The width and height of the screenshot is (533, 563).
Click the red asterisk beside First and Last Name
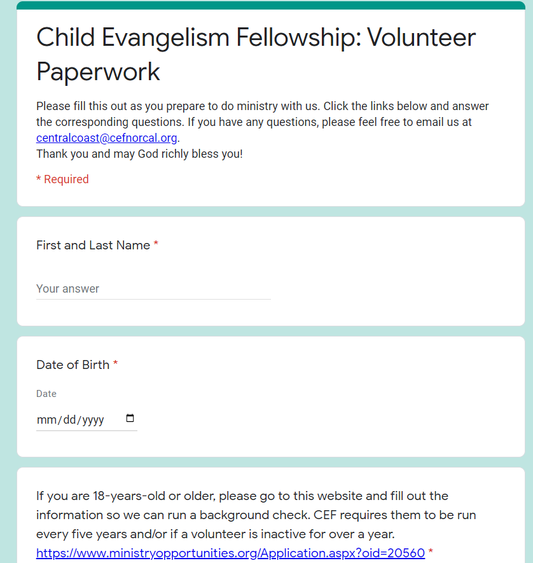156,245
